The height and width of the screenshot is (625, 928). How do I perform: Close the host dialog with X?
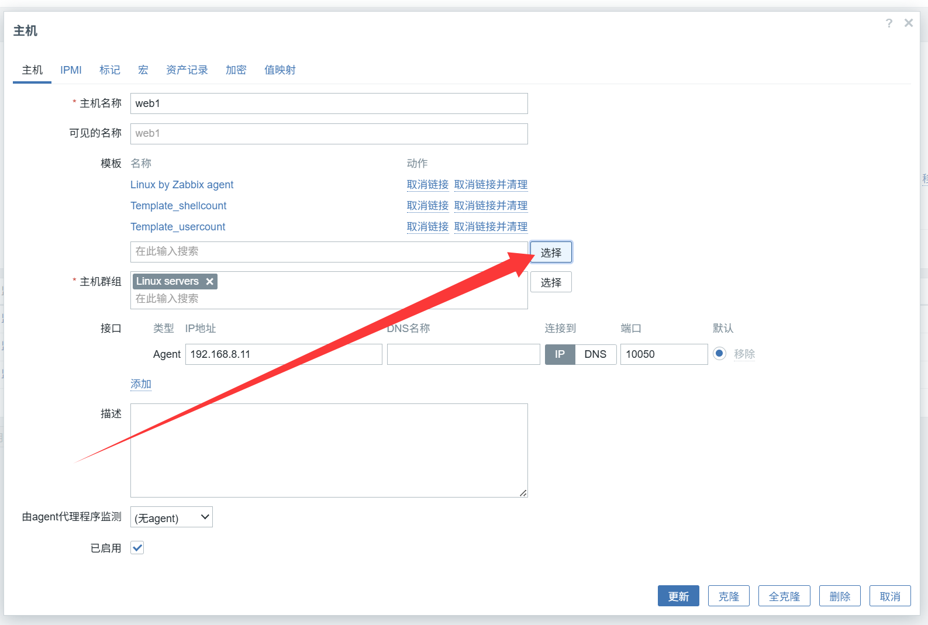(x=909, y=23)
